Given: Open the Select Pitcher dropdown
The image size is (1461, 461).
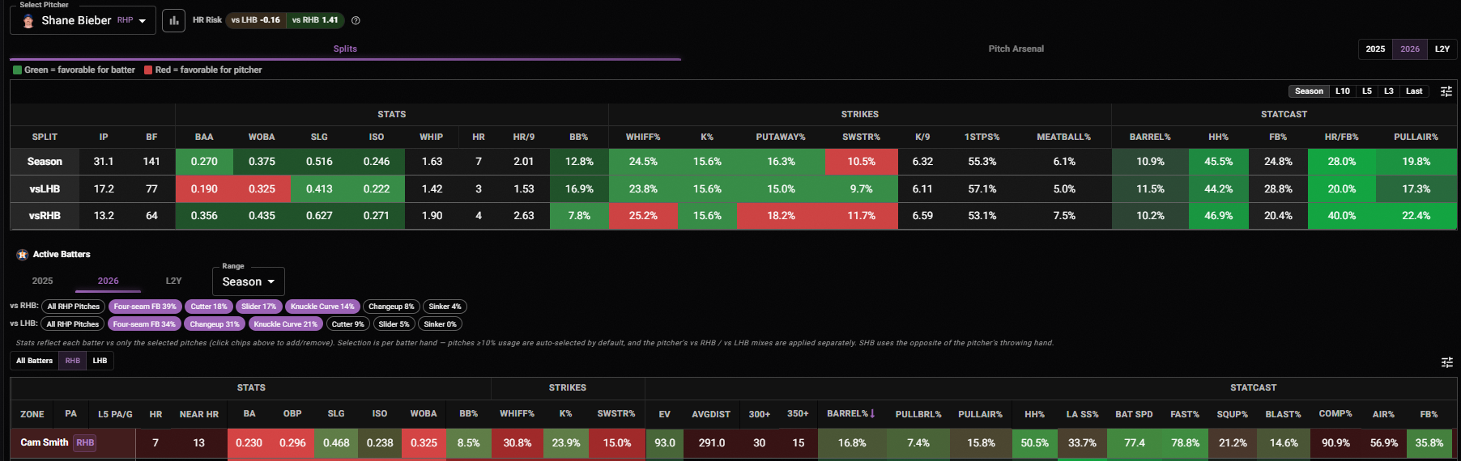Looking at the screenshot, I should 83,20.
